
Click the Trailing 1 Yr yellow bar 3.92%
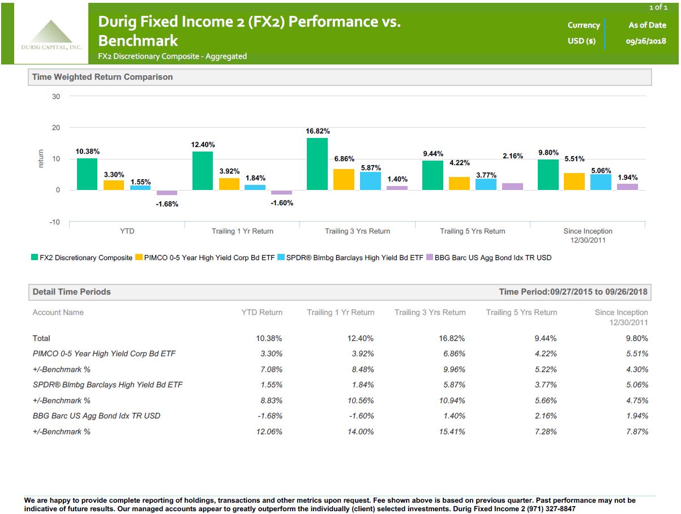229,184
